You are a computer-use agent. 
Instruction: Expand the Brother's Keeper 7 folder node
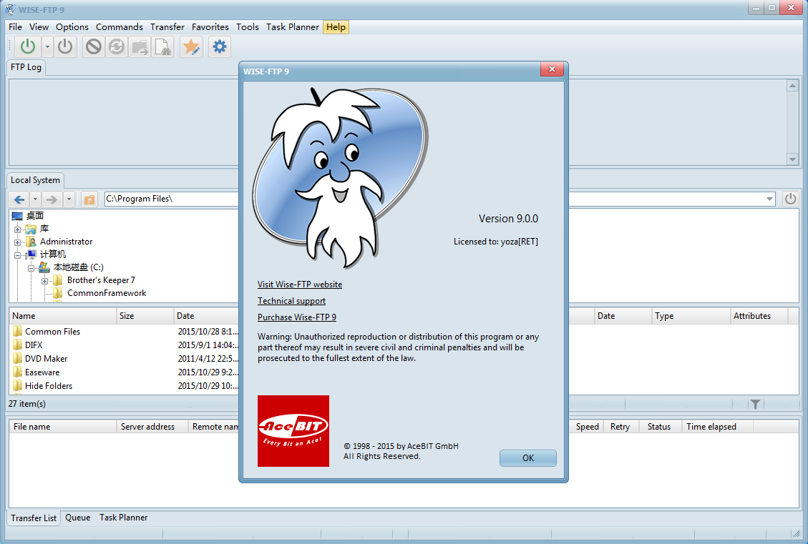45,280
